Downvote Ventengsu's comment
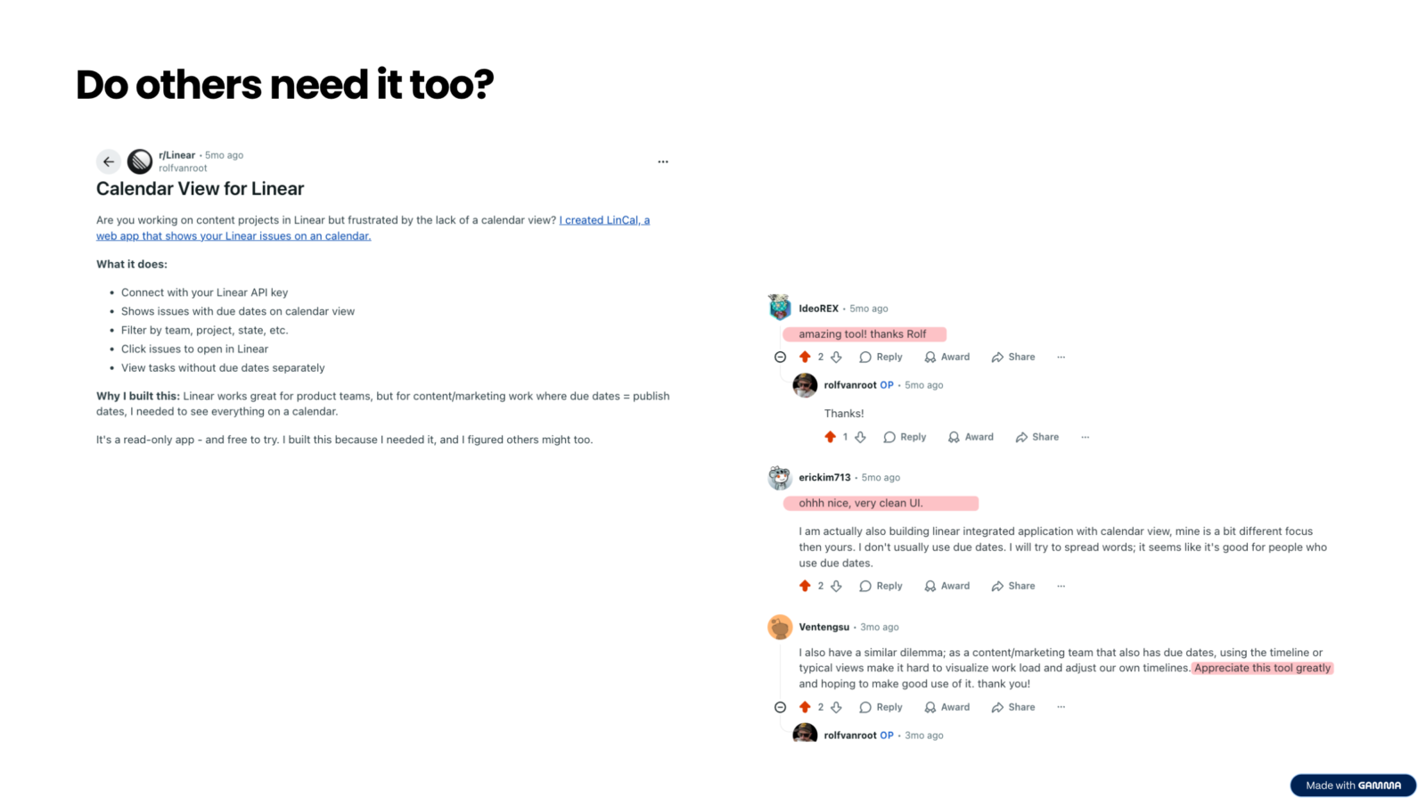The width and height of the screenshot is (1426, 806). pyautogui.click(x=836, y=707)
